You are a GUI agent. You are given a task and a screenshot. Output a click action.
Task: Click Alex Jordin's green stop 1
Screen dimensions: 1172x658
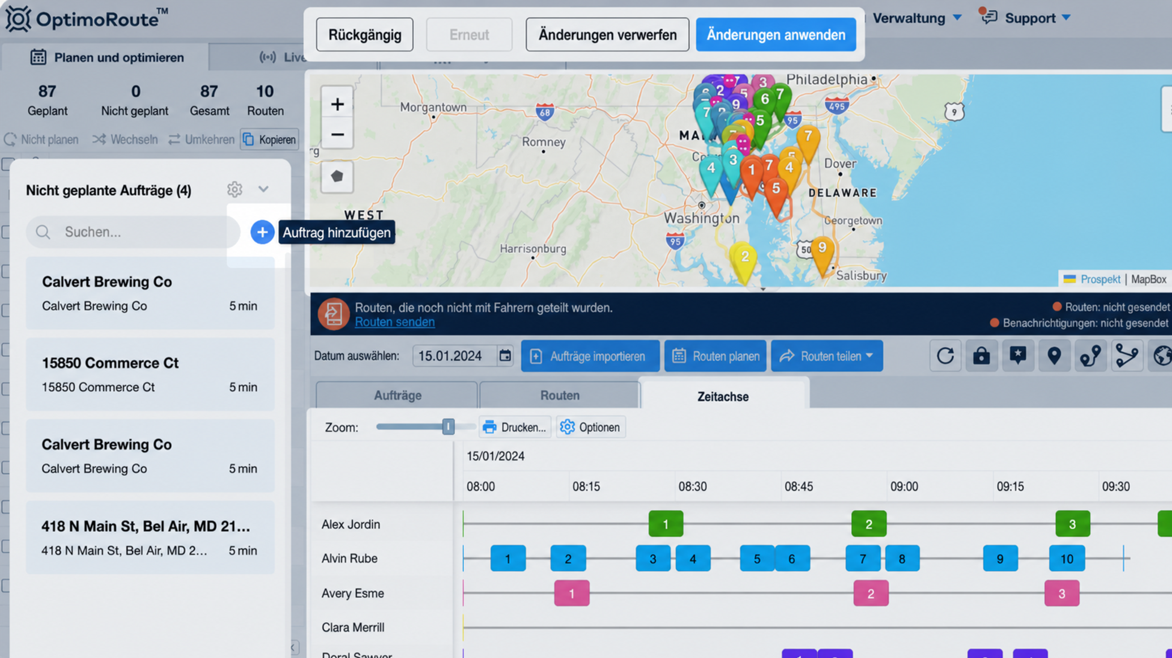click(x=666, y=524)
